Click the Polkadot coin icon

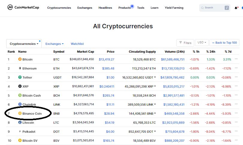point(20,131)
